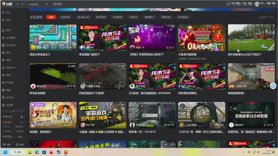Select the 海上狼人杀 category tab
Image resolution: width=278 pixels, height=156 pixels.
pos(83,17)
